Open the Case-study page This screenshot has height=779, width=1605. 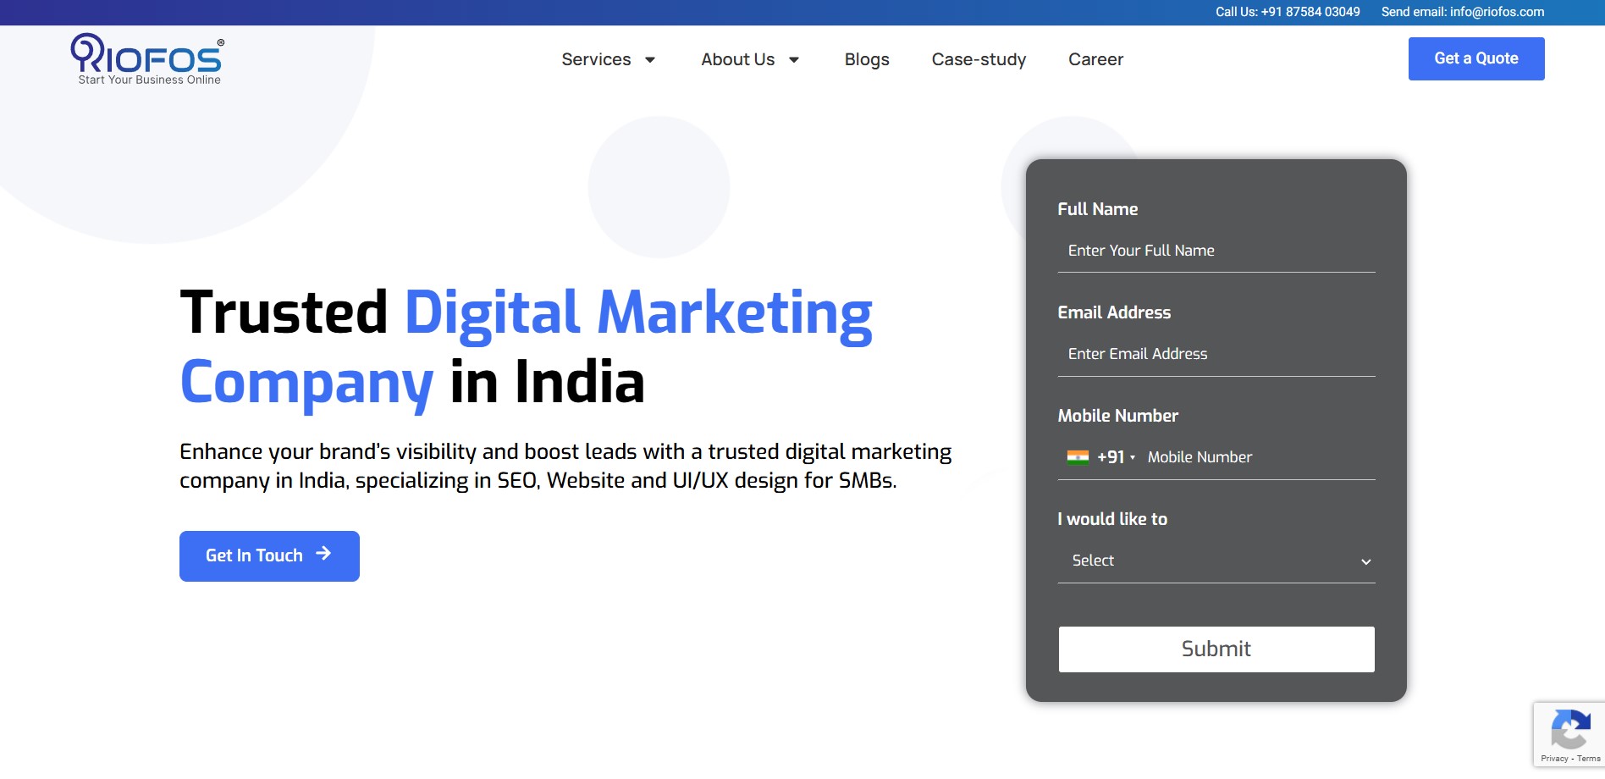tap(979, 59)
